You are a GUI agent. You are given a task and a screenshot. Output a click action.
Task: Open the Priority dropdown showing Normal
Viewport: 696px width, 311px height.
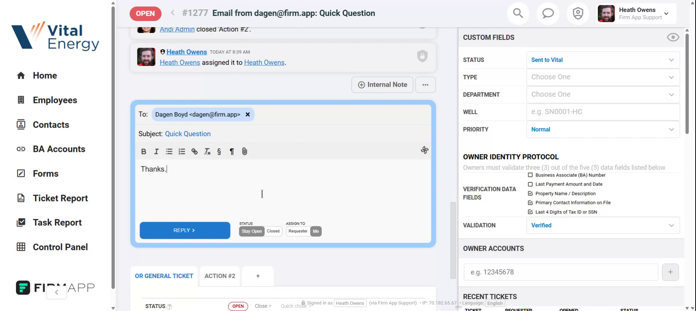(x=603, y=129)
